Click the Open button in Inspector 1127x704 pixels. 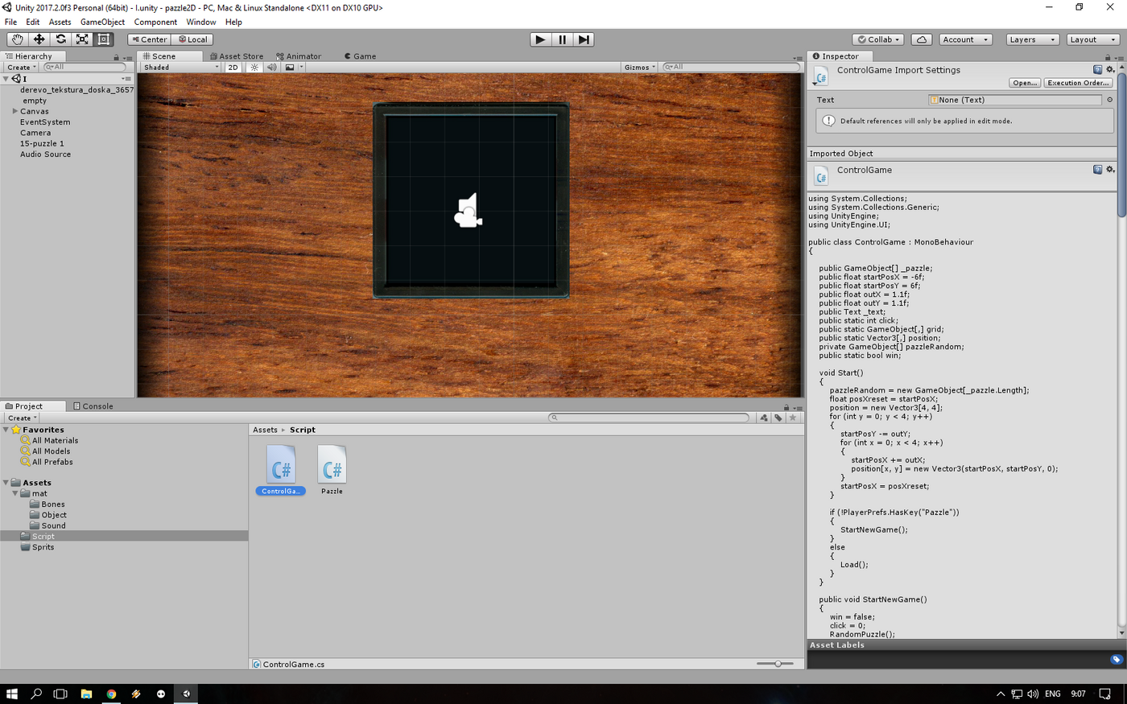(1024, 83)
